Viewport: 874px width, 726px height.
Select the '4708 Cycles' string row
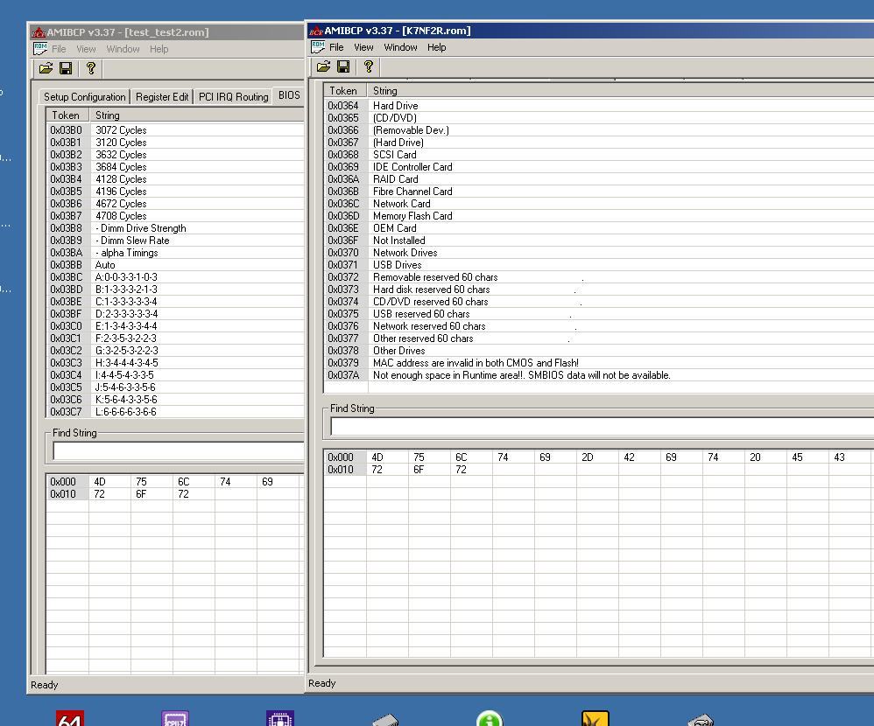pos(175,216)
